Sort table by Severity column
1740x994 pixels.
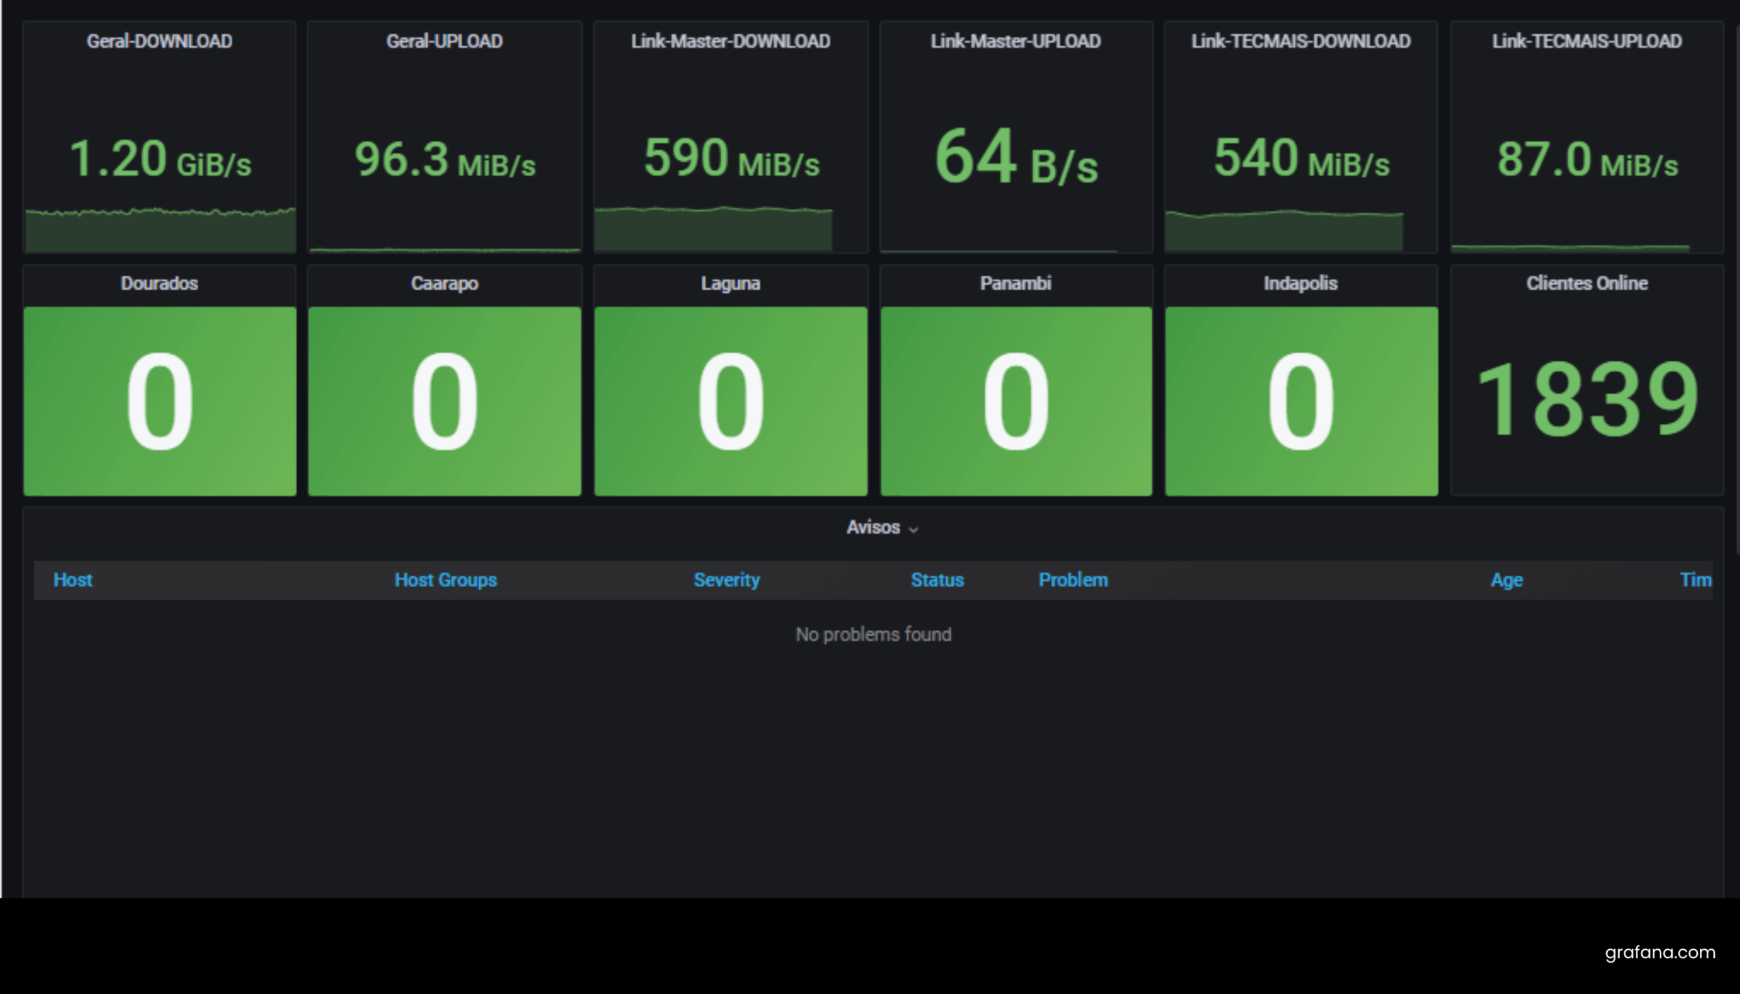(x=726, y=580)
